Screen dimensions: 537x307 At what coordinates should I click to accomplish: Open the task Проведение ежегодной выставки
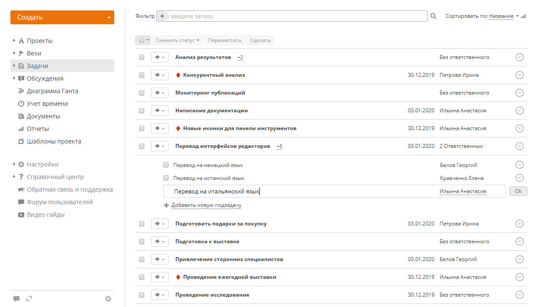[x=230, y=277]
